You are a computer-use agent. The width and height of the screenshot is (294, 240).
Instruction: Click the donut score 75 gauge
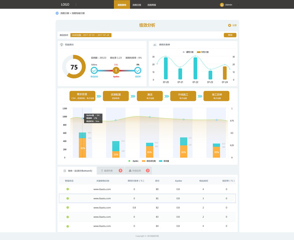tap(74, 66)
